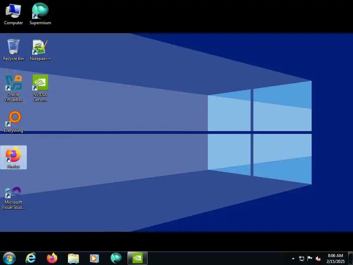This screenshot has height=265, width=353.
Task: Open Windows Media Player from taskbar
Action: (x=94, y=258)
